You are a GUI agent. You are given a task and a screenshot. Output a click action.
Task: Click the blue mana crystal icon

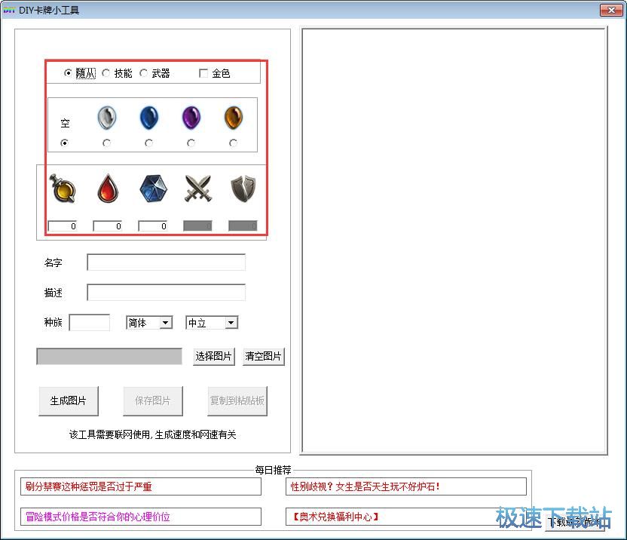pyautogui.click(x=153, y=189)
